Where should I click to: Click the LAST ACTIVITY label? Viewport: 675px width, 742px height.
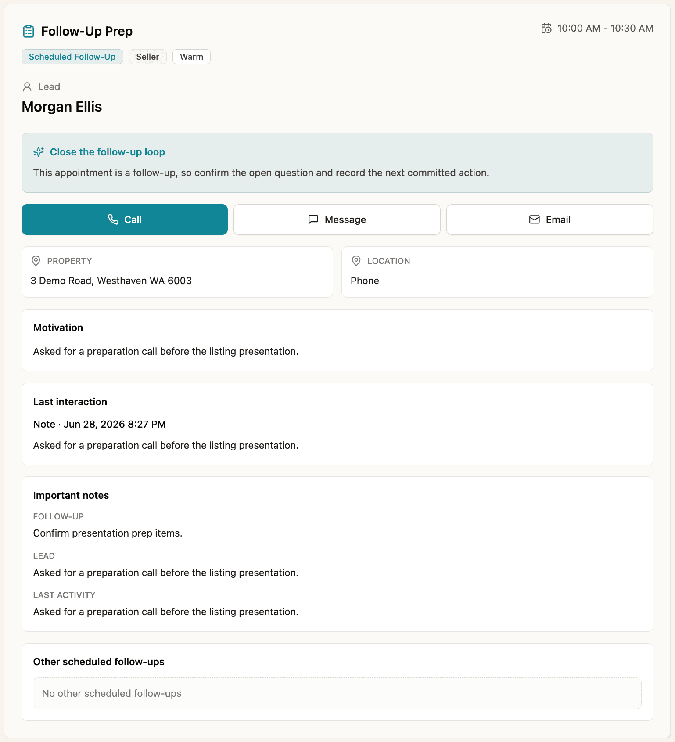[x=64, y=595]
